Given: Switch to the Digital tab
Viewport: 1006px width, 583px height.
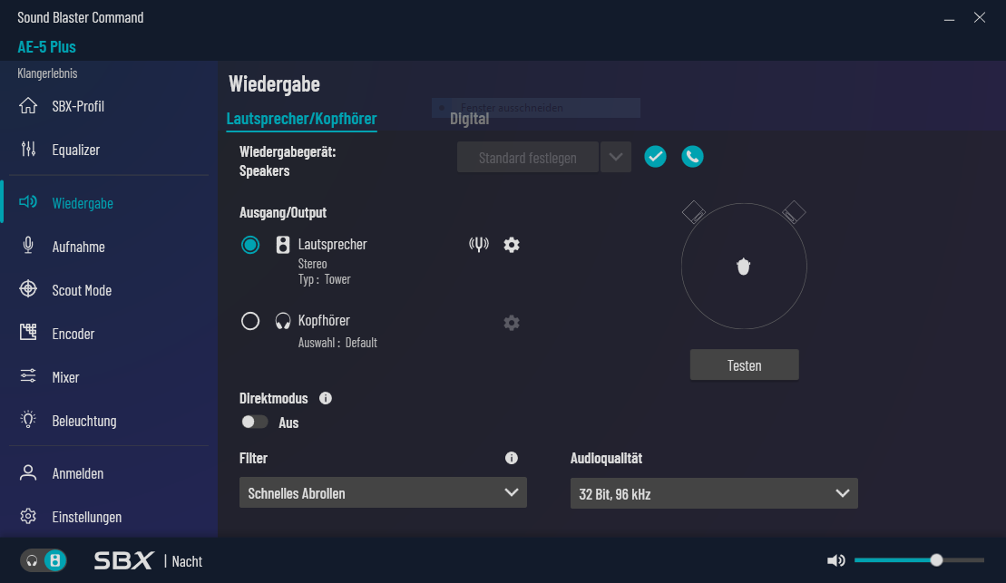Looking at the screenshot, I should point(470,119).
